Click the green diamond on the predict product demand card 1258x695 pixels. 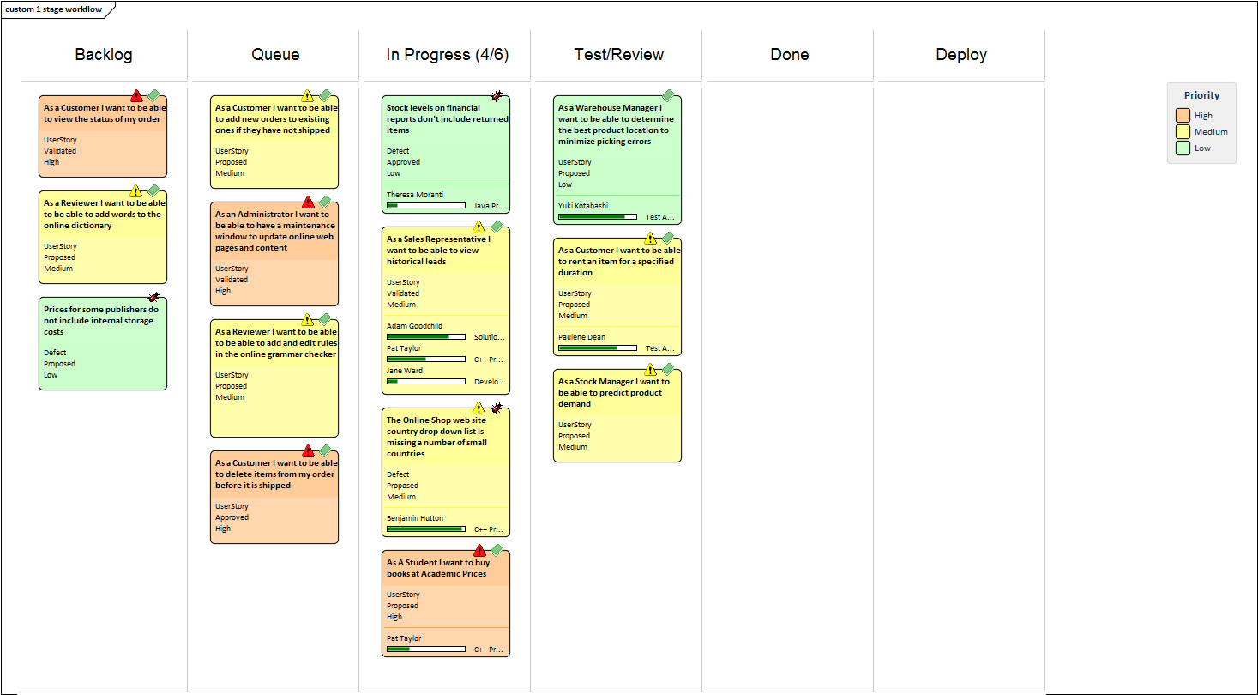668,370
